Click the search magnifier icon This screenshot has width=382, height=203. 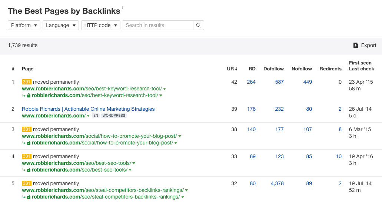199,25
